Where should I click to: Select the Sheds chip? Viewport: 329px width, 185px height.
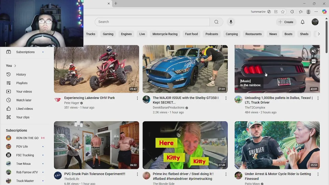point(304,34)
